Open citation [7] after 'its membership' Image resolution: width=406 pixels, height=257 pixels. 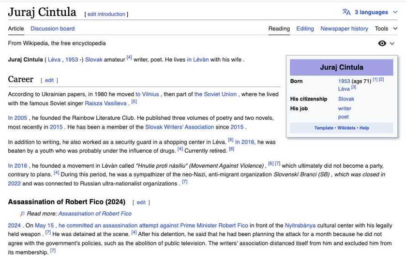(53, 250)
